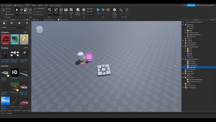
Task: Click Copy in Clipboard section
Action: coord(8,9)
